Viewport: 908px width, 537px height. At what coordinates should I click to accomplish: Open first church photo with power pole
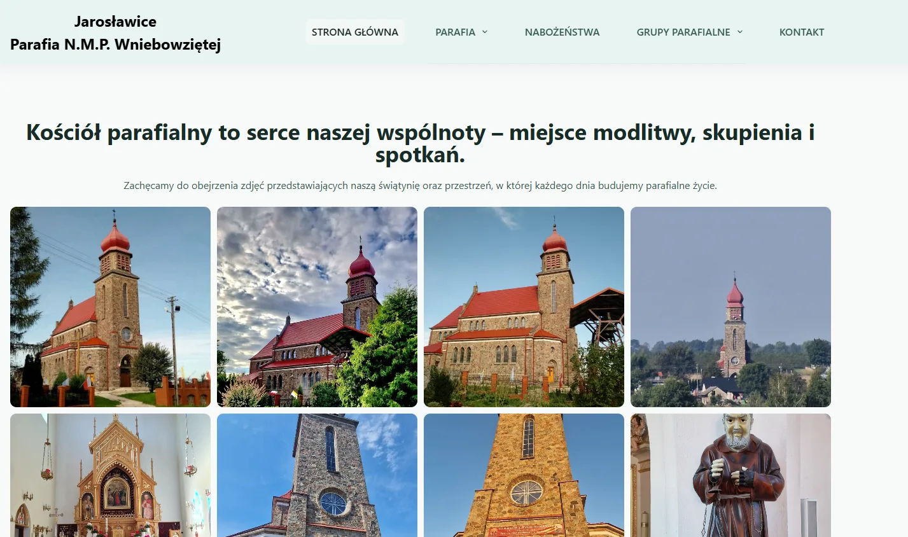click(x=110, y=307)
